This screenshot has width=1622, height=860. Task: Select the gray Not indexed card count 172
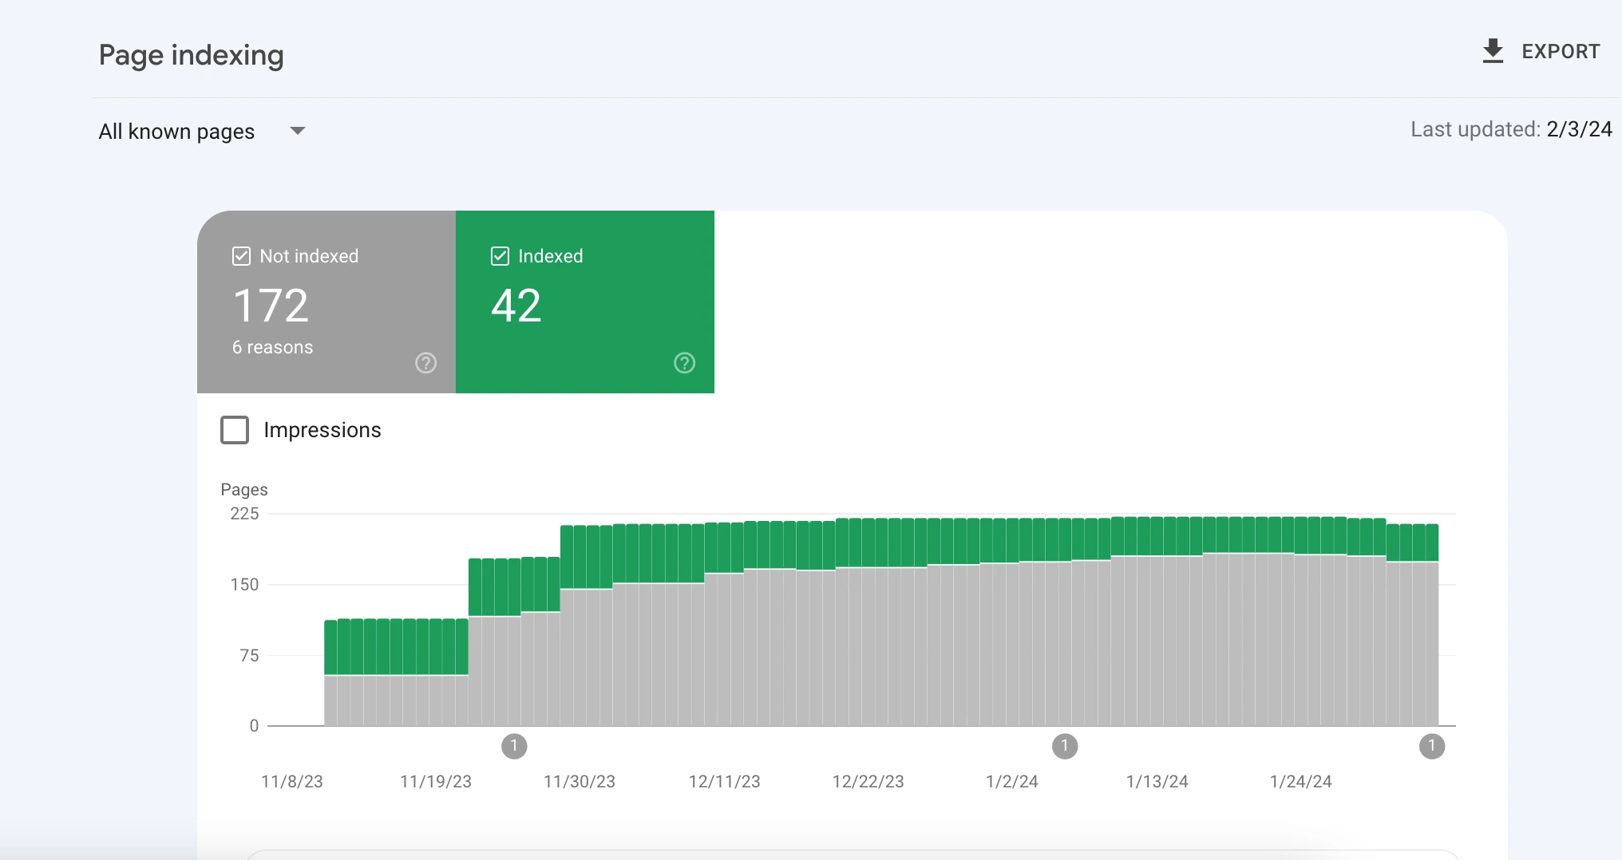click(271, 306)
